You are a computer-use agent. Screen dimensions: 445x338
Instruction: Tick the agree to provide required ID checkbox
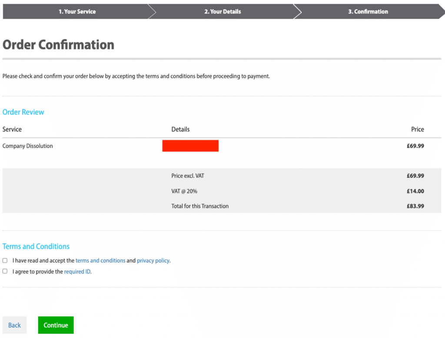[x=5, y=271]
